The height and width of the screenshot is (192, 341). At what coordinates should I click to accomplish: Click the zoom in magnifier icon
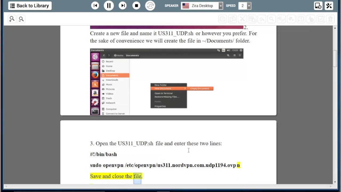(12, 19)
